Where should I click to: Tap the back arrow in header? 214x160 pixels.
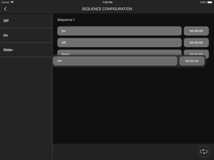coord(5,9)
